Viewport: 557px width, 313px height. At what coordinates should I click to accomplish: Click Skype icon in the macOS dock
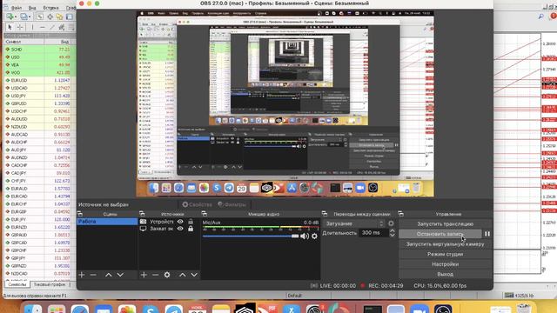coord(151,310)
